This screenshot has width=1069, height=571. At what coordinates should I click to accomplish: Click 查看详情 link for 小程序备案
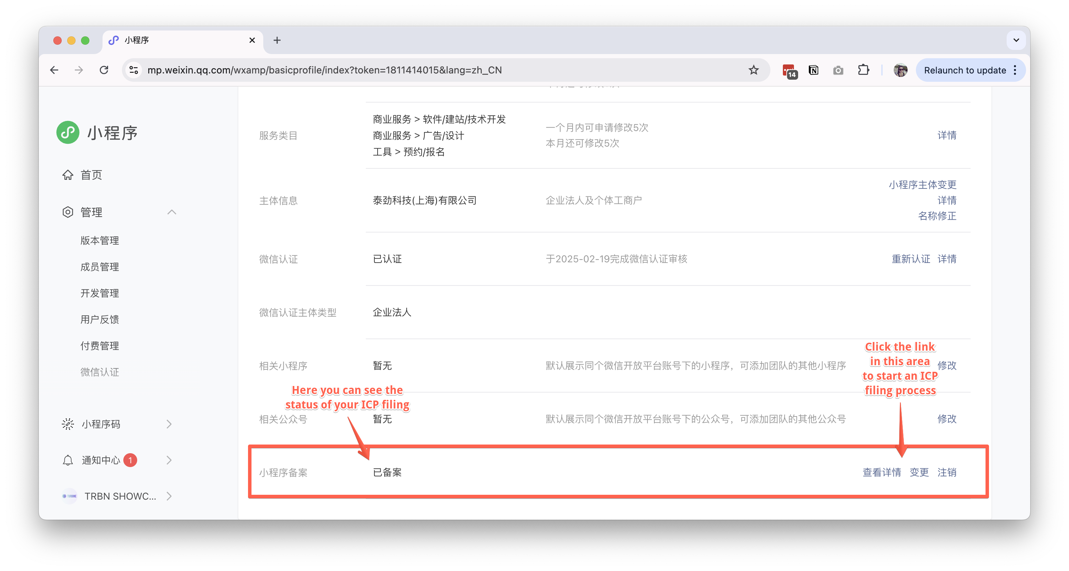click(x=882, y=472)
